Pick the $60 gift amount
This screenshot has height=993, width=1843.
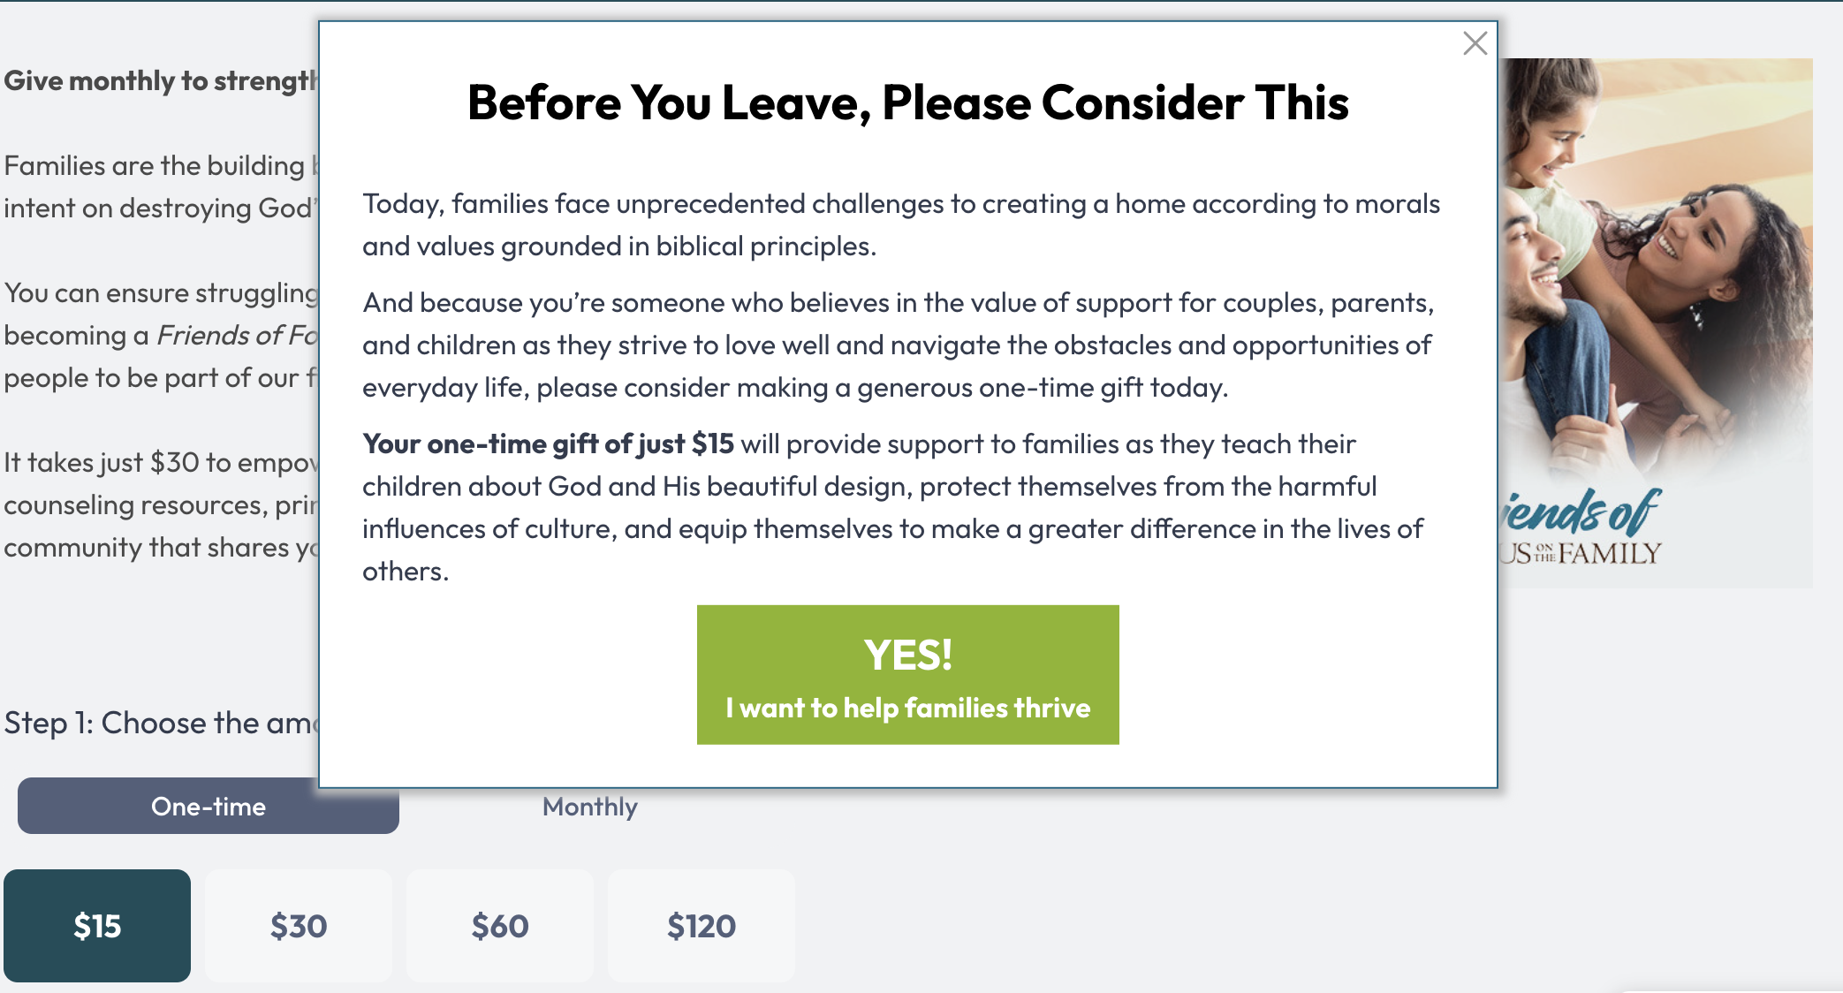[500, 925]
